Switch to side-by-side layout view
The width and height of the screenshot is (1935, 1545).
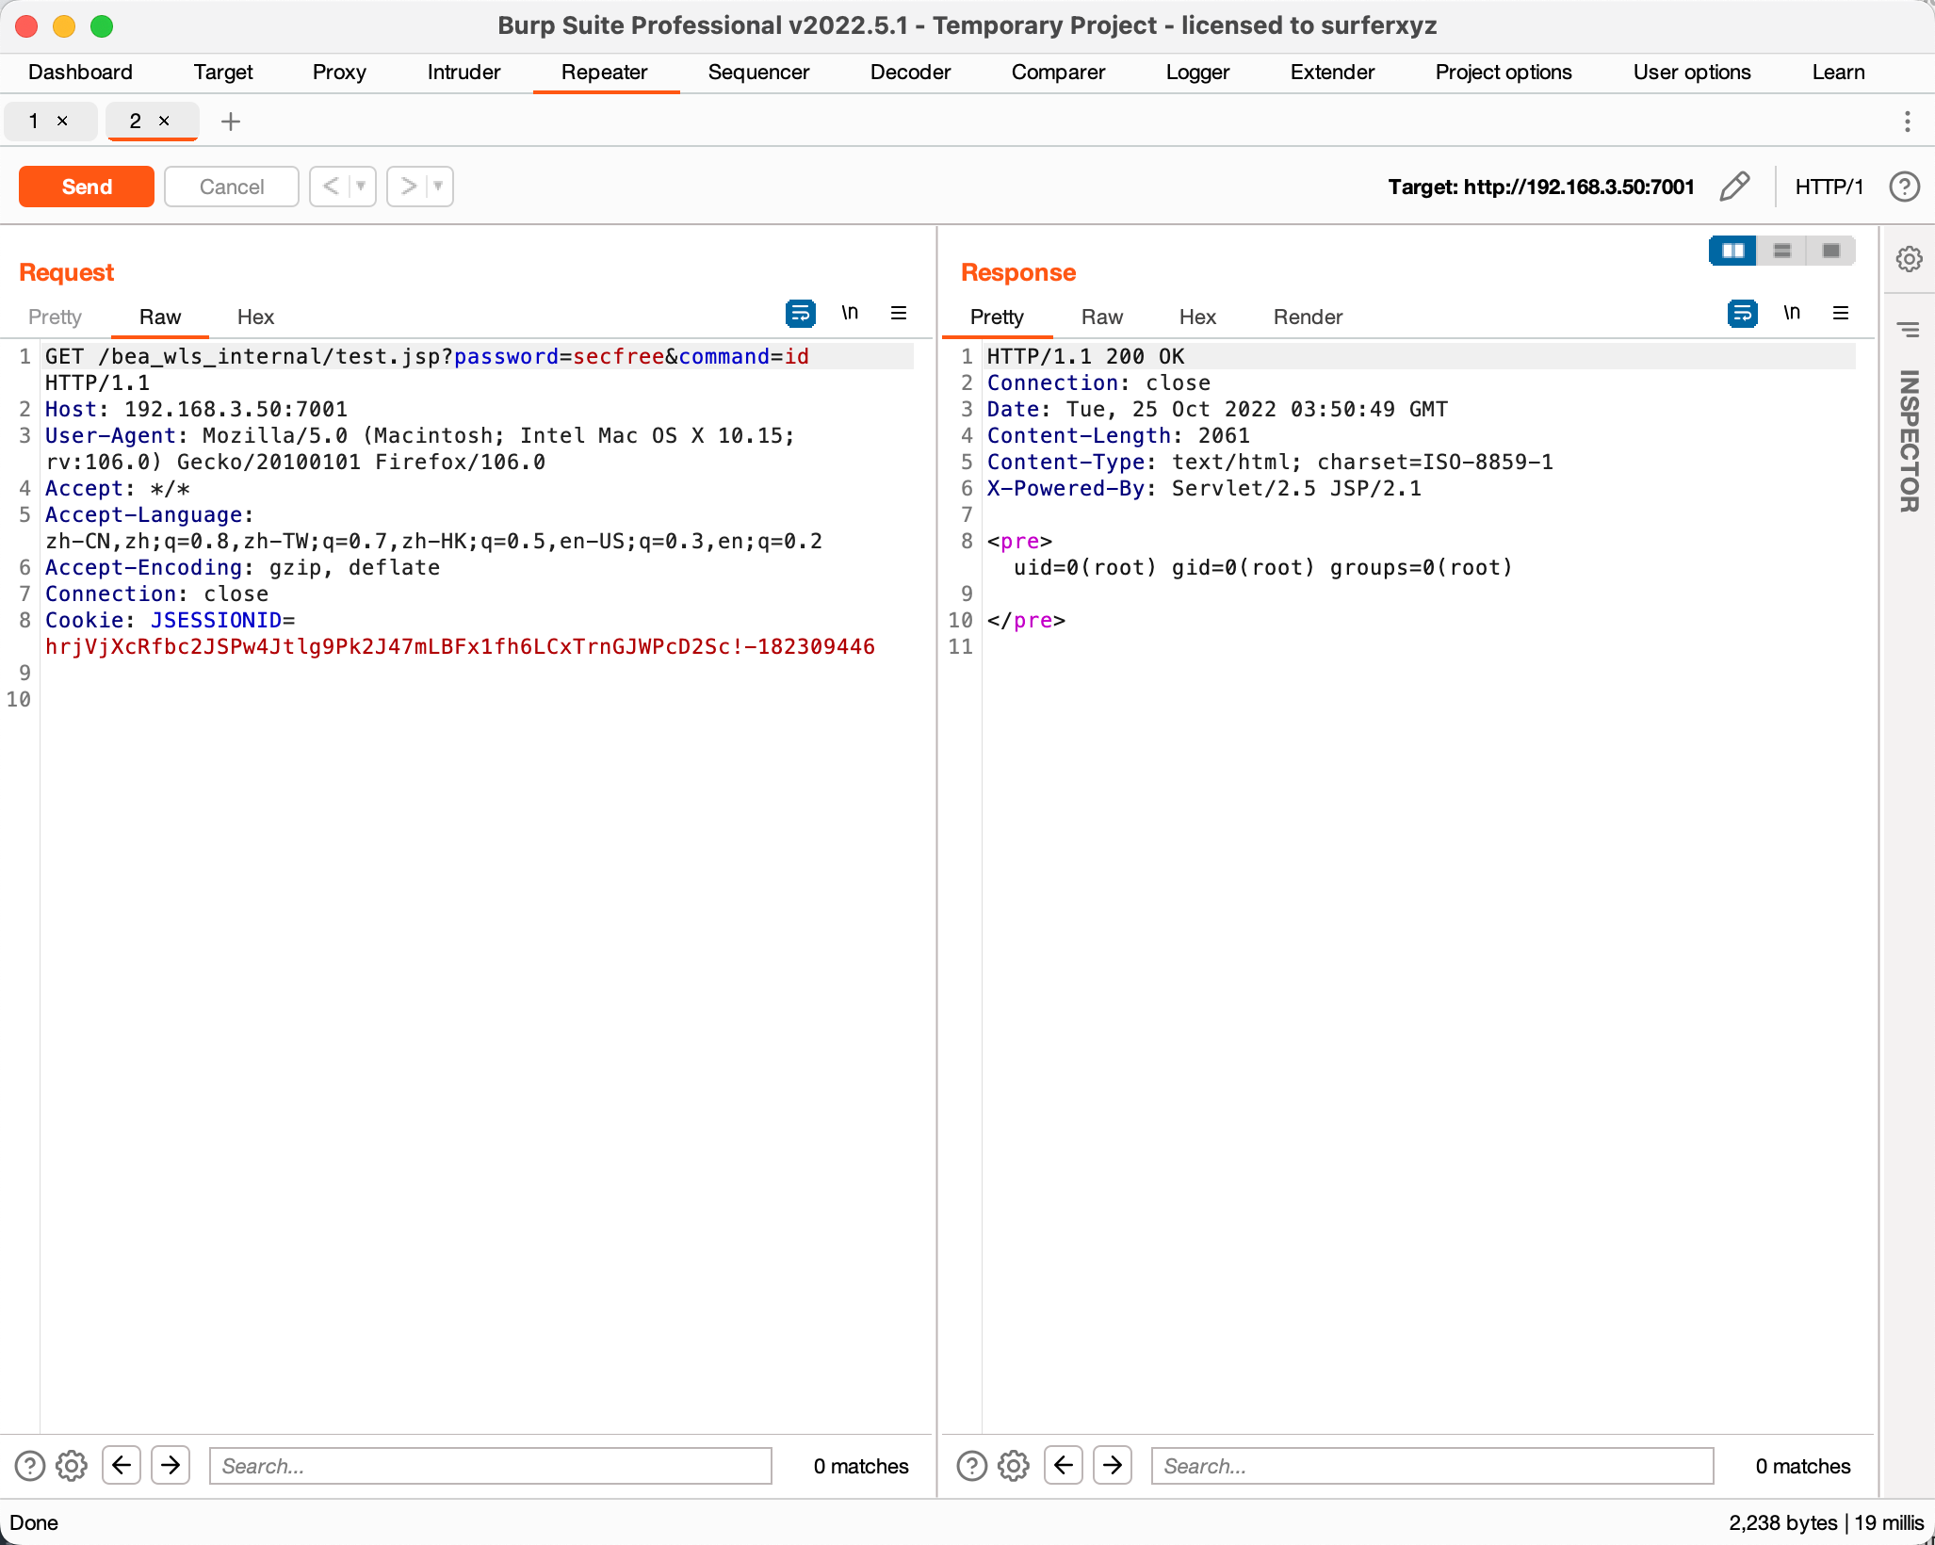(1732, 251)
